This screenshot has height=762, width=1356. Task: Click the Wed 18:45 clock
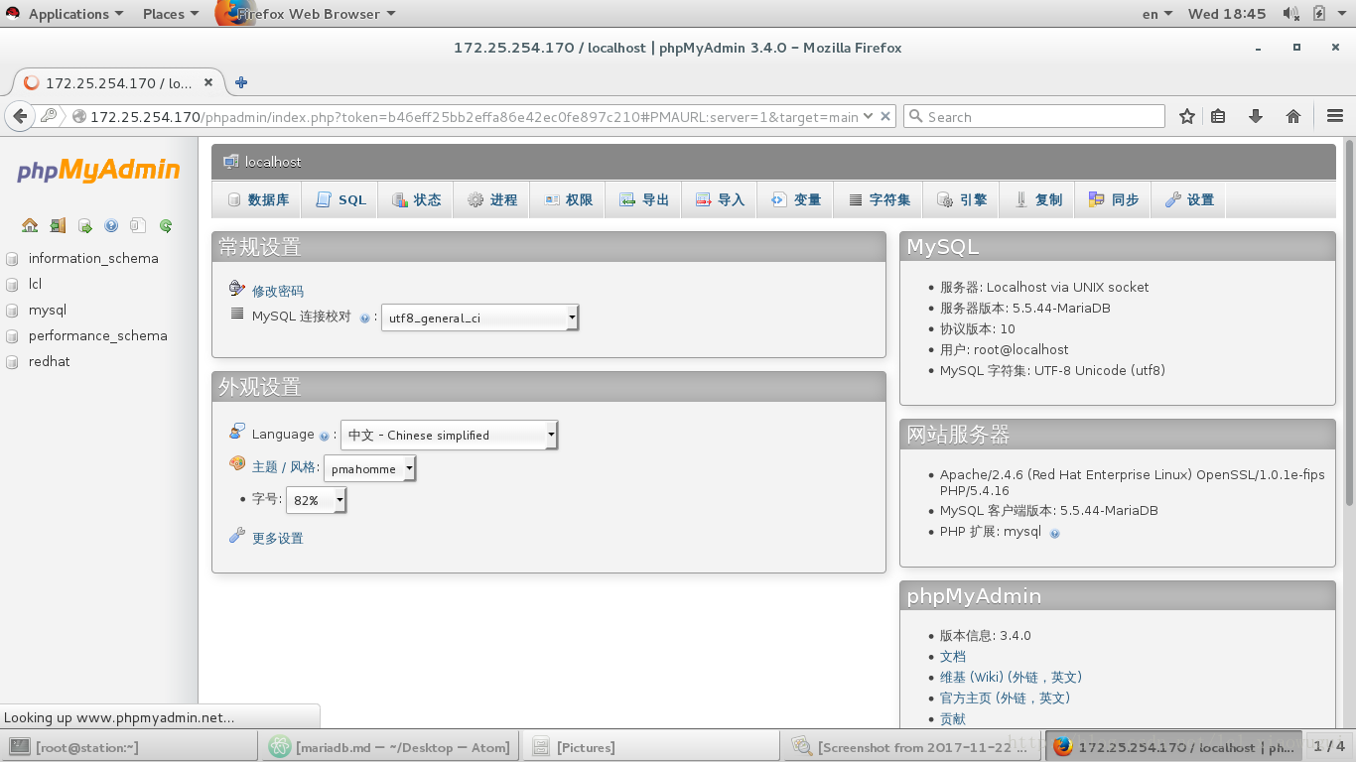pyautogui.click(x=1227, y=14)
